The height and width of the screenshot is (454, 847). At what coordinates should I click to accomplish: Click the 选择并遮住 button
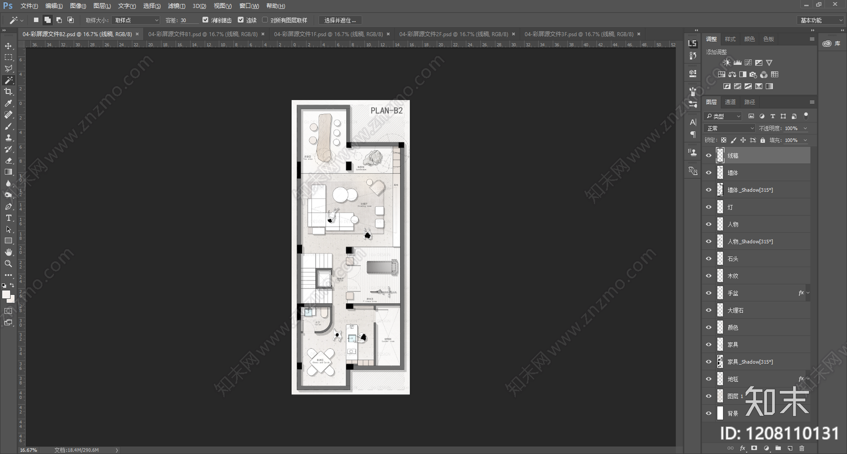coord(340,20)
